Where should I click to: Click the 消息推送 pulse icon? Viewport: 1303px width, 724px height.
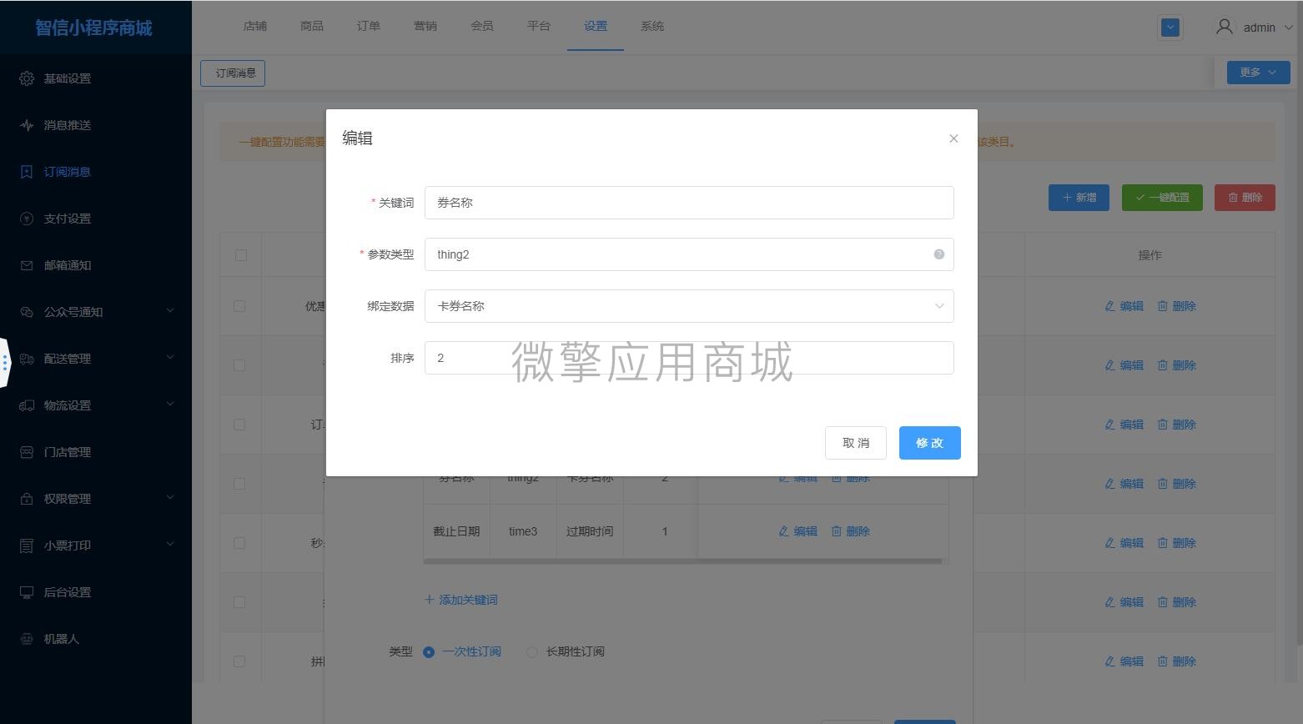point(27,125)
